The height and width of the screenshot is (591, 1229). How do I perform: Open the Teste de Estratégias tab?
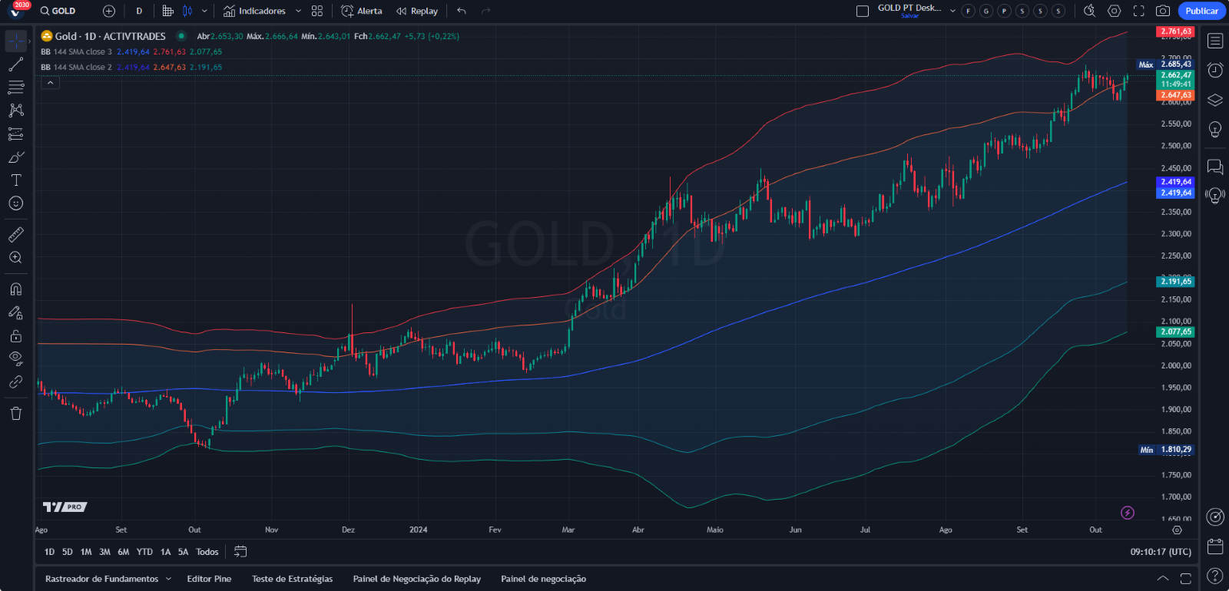click(x=292, y=579)
